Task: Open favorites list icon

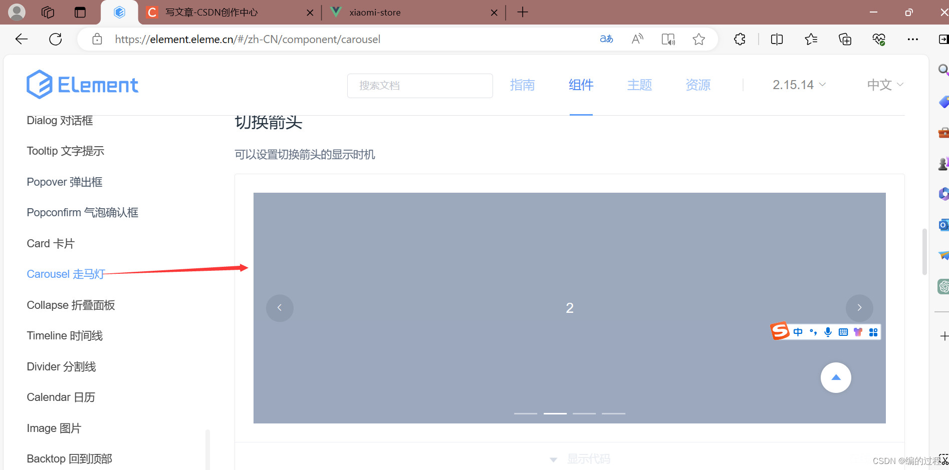Action: pos(811,39)
